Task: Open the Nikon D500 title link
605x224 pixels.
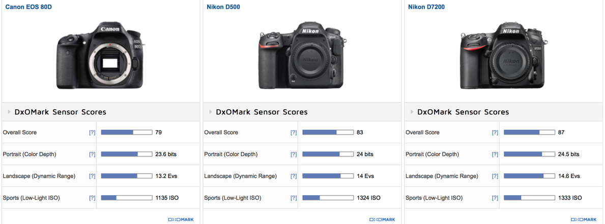Action: point(223,7)
